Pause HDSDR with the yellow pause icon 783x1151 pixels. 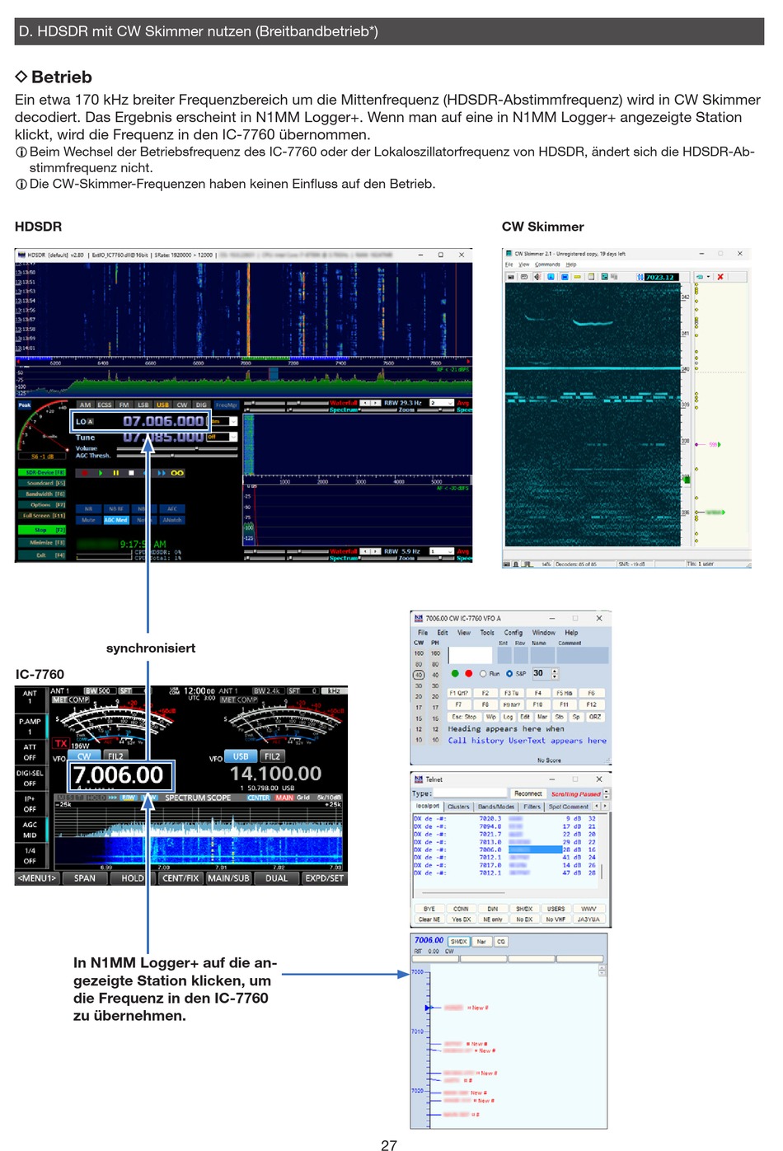[116, 473]
